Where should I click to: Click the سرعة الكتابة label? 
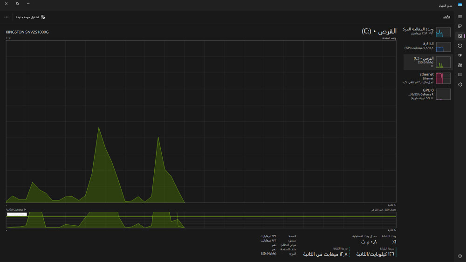click(x=340, y=248)
